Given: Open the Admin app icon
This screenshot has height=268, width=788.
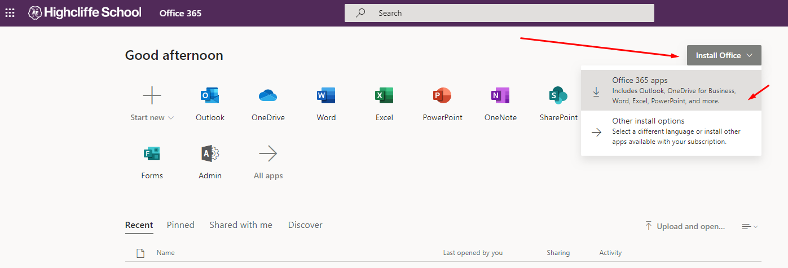Looking at the screenshot, I should pyautogui.click(x=210, y=153).
